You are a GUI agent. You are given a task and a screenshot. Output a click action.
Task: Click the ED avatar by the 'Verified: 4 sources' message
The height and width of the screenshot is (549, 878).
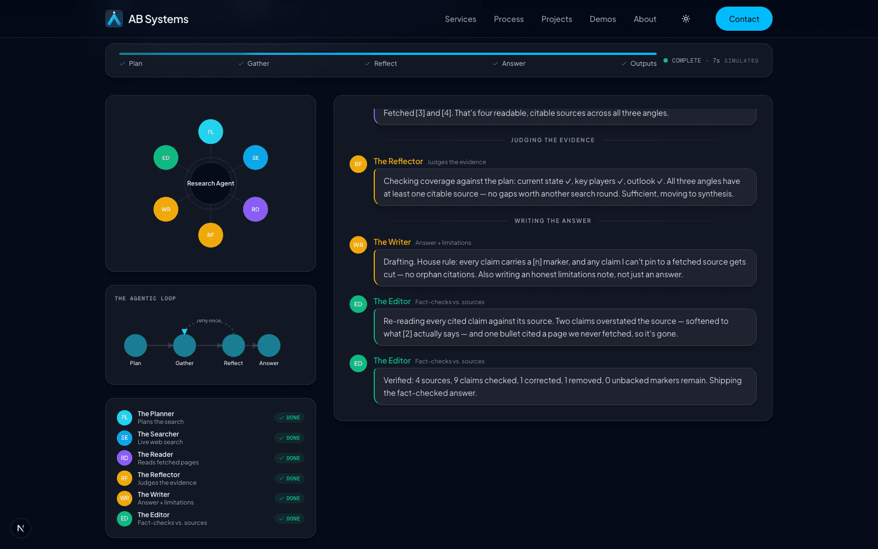pyautogui.click(x=358, y=363)
